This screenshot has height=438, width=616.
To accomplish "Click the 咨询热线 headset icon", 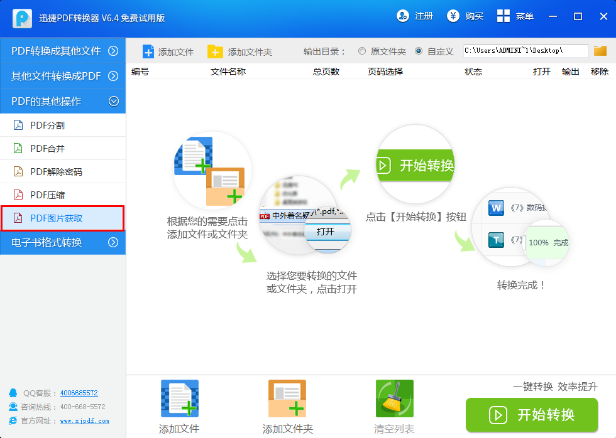I will coord(13,407).
